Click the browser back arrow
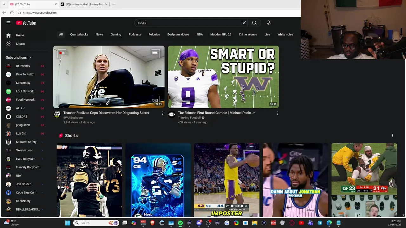This screenshot has width=406, height=228. point(4,13)
